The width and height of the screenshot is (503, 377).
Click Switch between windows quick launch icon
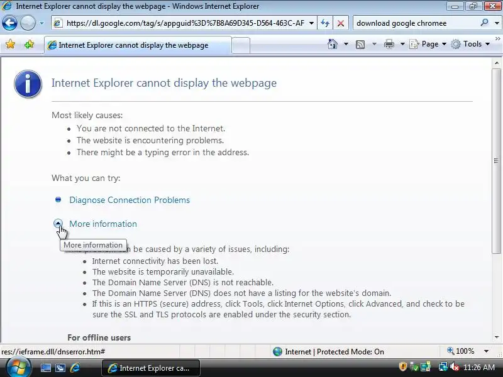click(60, 368)
